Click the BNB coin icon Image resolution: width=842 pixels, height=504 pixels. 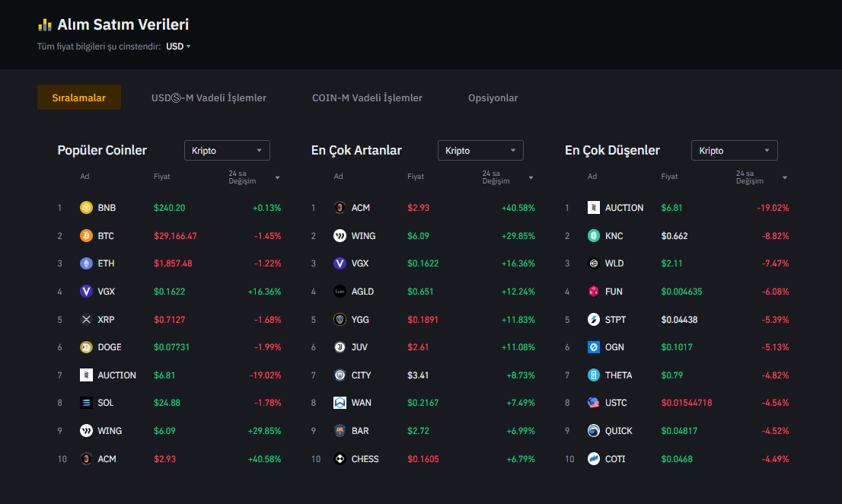pyautogui.click(x=86, y=208)
